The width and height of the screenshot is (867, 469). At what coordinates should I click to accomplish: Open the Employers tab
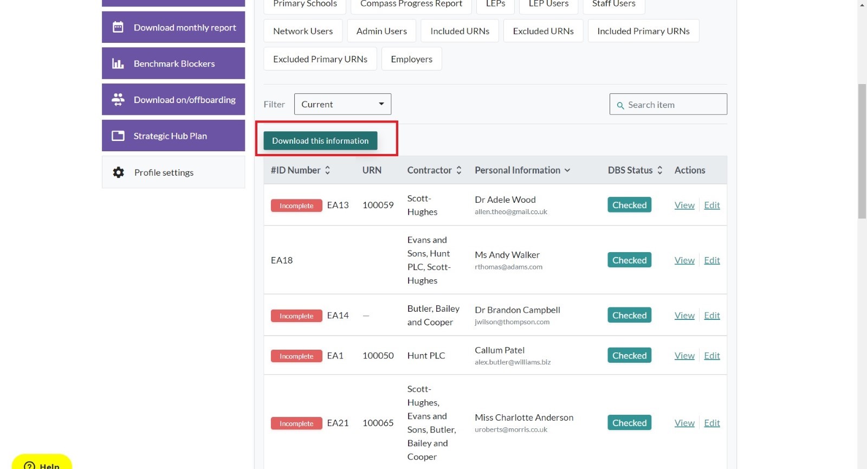click(412, 59)
